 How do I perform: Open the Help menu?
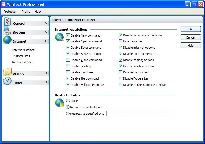[38, 12]
